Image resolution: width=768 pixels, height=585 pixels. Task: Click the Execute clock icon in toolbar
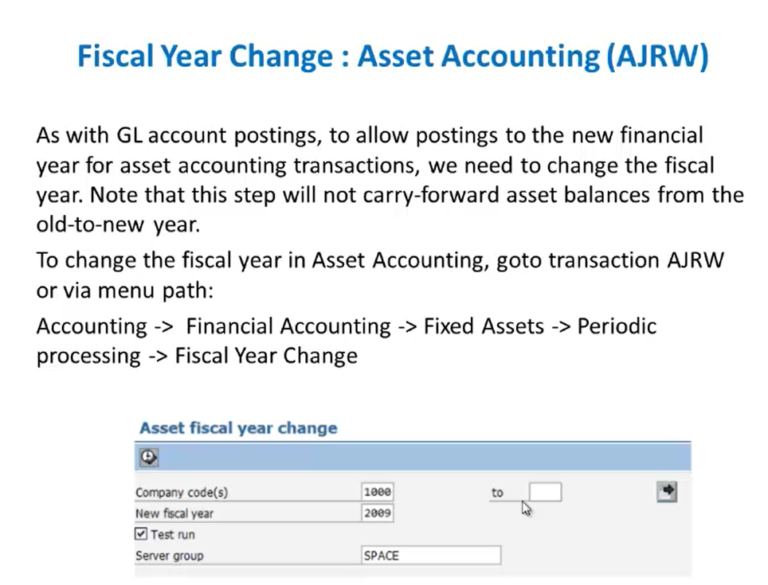(148, 458)
